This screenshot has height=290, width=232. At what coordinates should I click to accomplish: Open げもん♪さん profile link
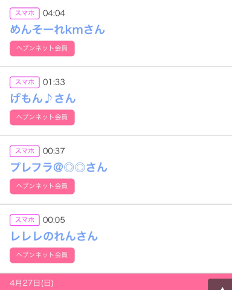[43, 98]
